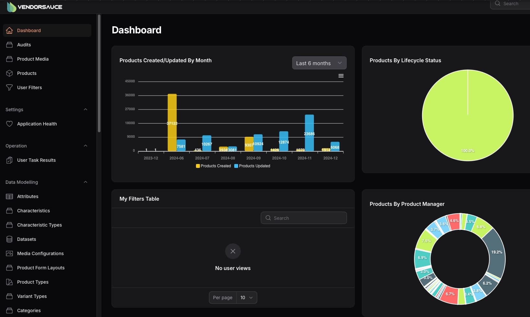Toggle Products Updated legend series

(x=252, y=166)
